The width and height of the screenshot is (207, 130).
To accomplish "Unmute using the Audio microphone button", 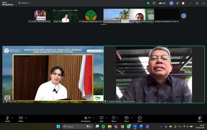I will [7, 119].
